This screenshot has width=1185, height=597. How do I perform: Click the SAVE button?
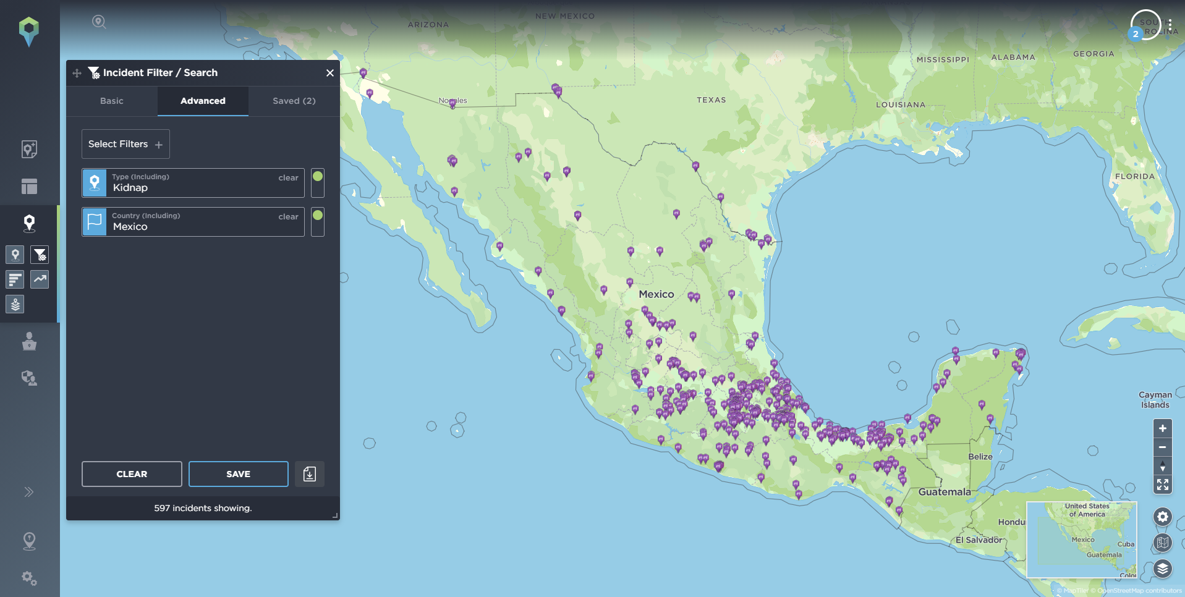(x=239, y=474)
